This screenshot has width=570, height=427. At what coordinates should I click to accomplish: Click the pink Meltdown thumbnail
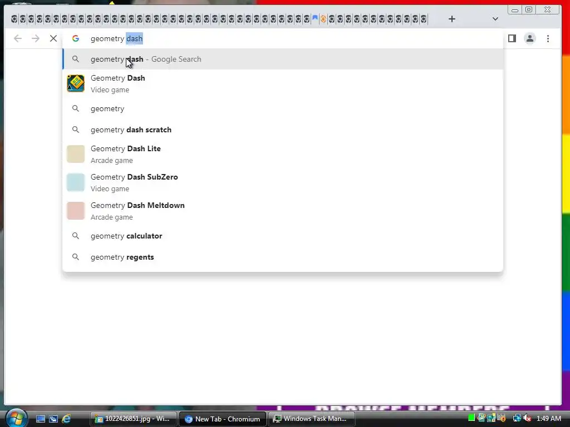76,211
